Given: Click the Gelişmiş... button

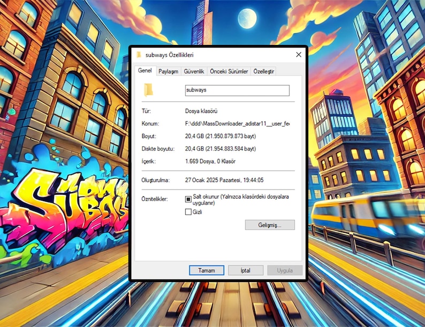Looking at the screenshot, I should tap(270, 225).
